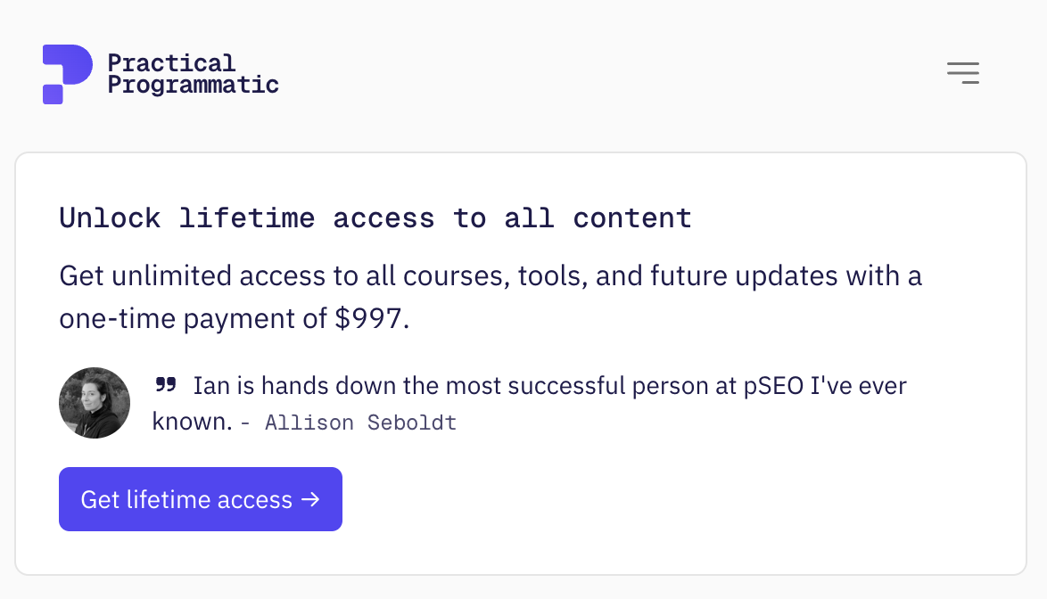This screenshot has height=599, width=1047.
Task: Click the quotation mark icon
Action: tap(166, 385)
